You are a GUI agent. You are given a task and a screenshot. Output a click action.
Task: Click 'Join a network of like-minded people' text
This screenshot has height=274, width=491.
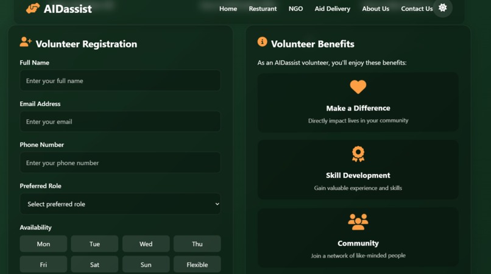pos(358,256)
